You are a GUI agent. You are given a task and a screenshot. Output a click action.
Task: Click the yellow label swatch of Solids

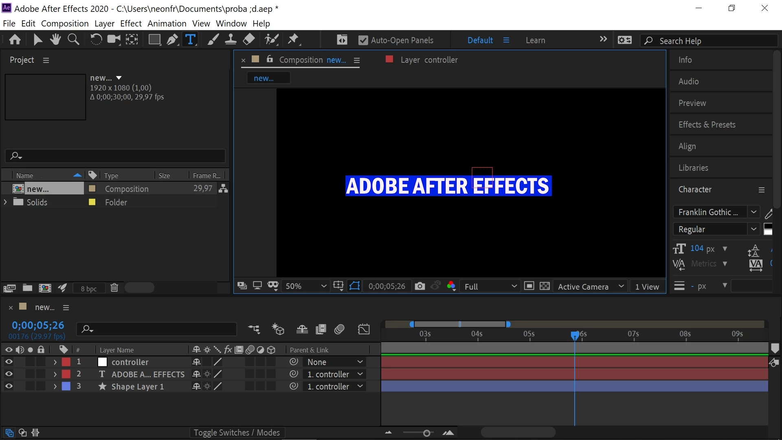pyautogui.click(x=92, y=202)
